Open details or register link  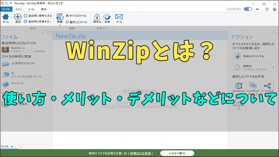(x=141, y=153)
